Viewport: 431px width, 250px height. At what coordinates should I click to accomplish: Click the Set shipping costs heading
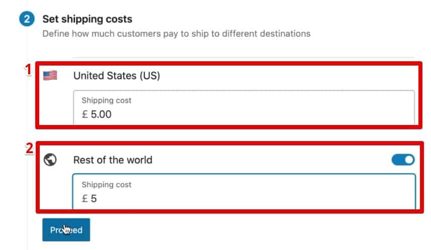(87, 19)
